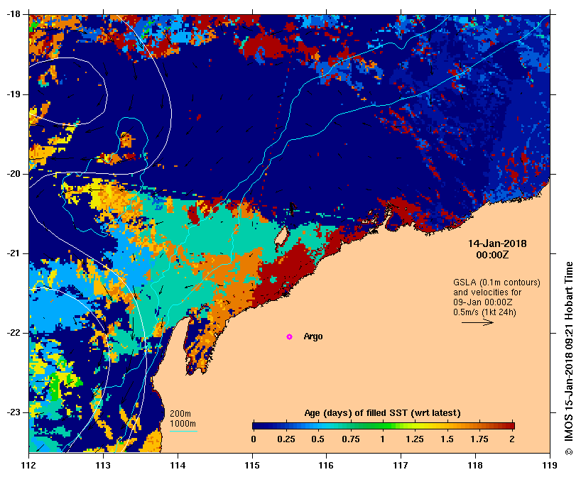Click the '-23' latitude axis label

tap(12, 412)
